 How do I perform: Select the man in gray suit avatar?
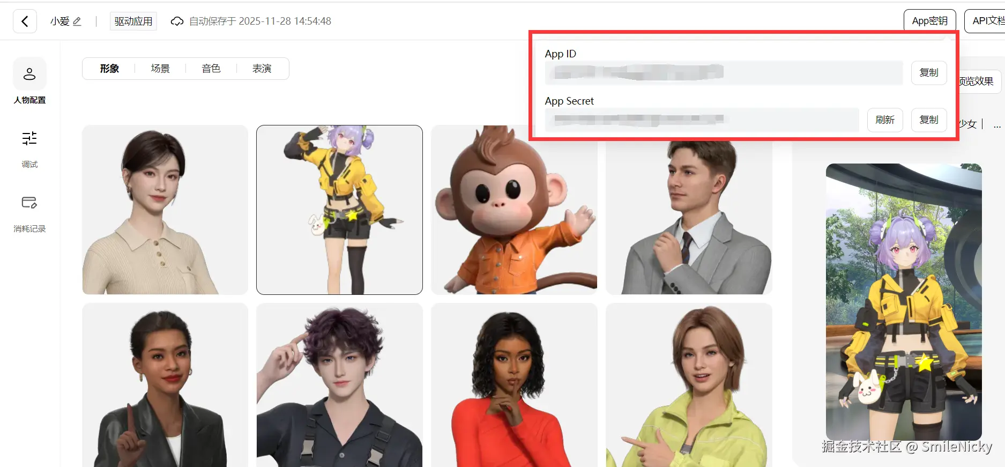(689, 210)
